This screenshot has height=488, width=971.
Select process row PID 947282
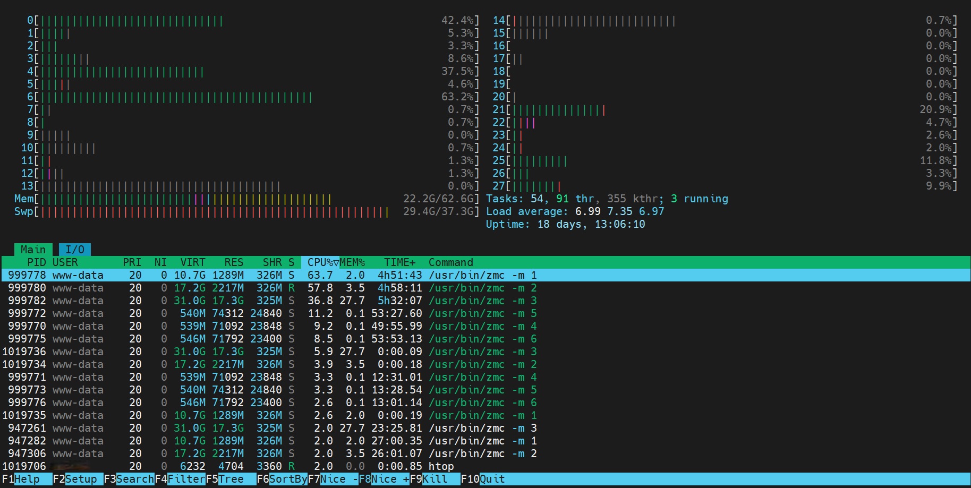pyautogui.click(x=485, y=441)
